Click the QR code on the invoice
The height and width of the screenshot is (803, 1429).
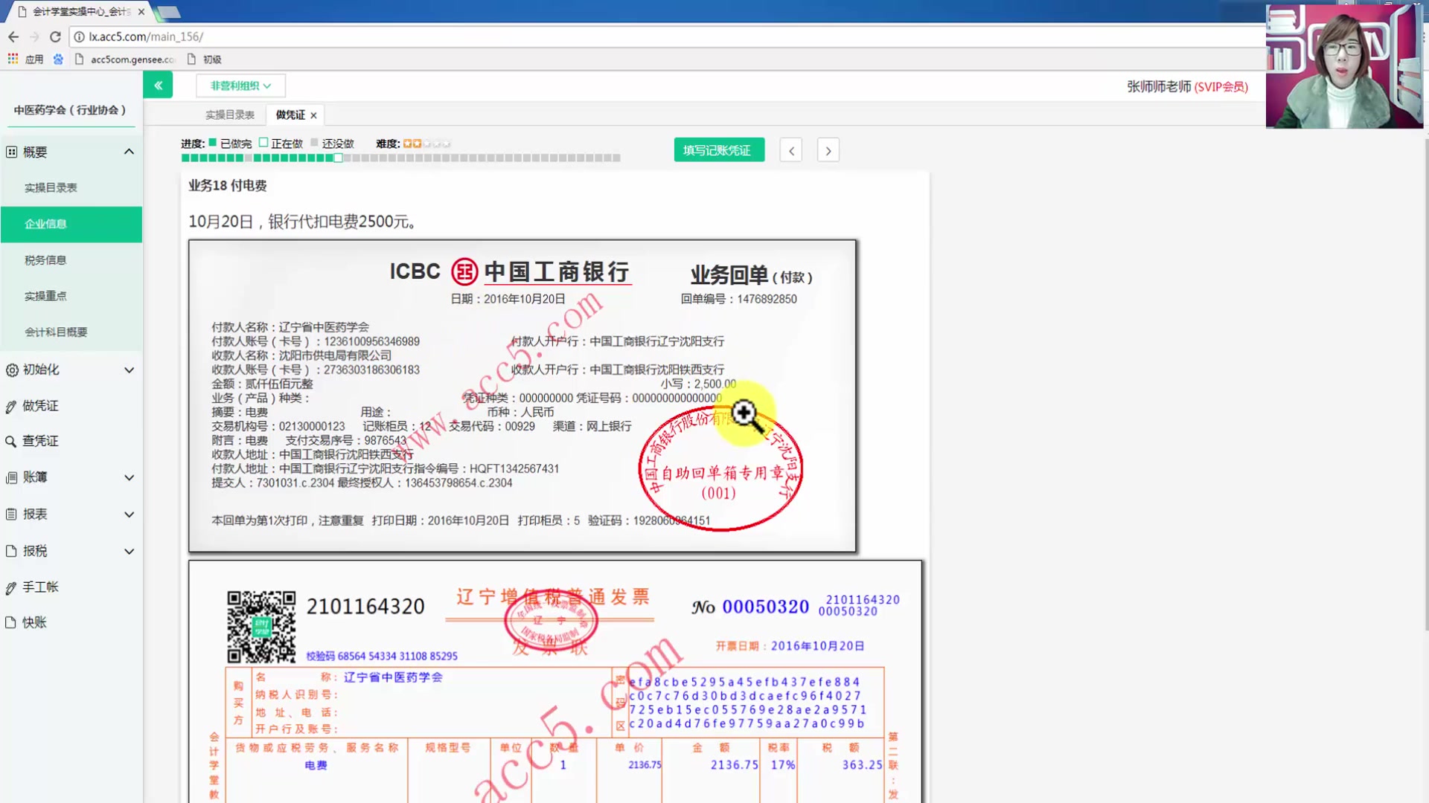[x=261, y=626]
